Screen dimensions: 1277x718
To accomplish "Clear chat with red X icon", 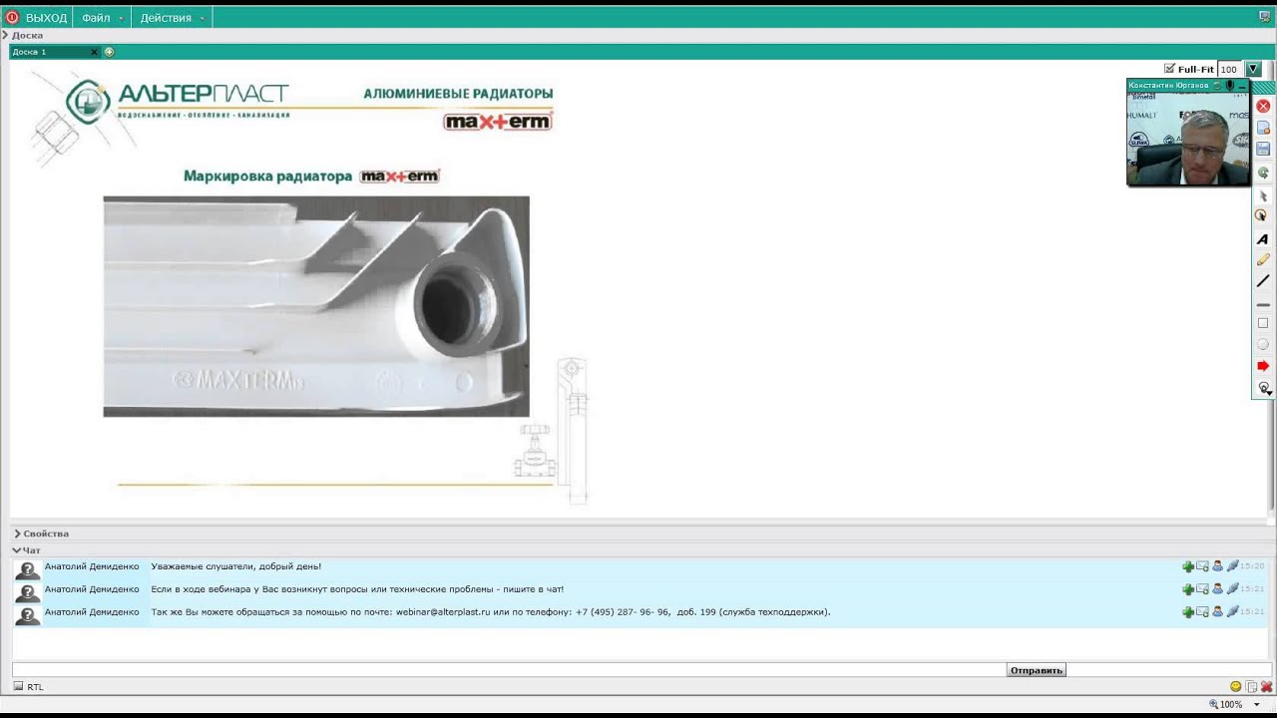I will (1266, 686).
